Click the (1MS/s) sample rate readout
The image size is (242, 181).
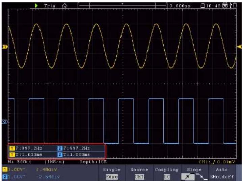pyautogui.click(x=54, y=162)
